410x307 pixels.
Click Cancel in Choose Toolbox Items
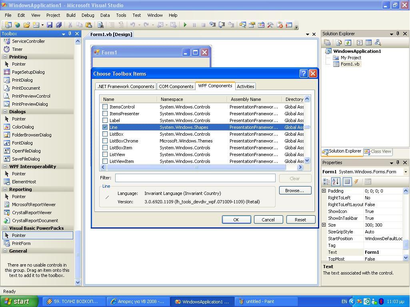click(x=268, y=220)
